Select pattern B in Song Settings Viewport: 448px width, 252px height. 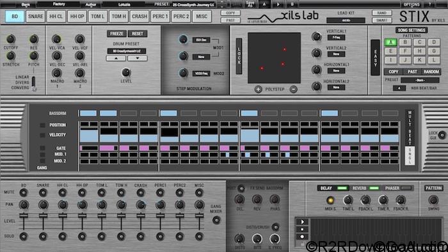point(405,42)
